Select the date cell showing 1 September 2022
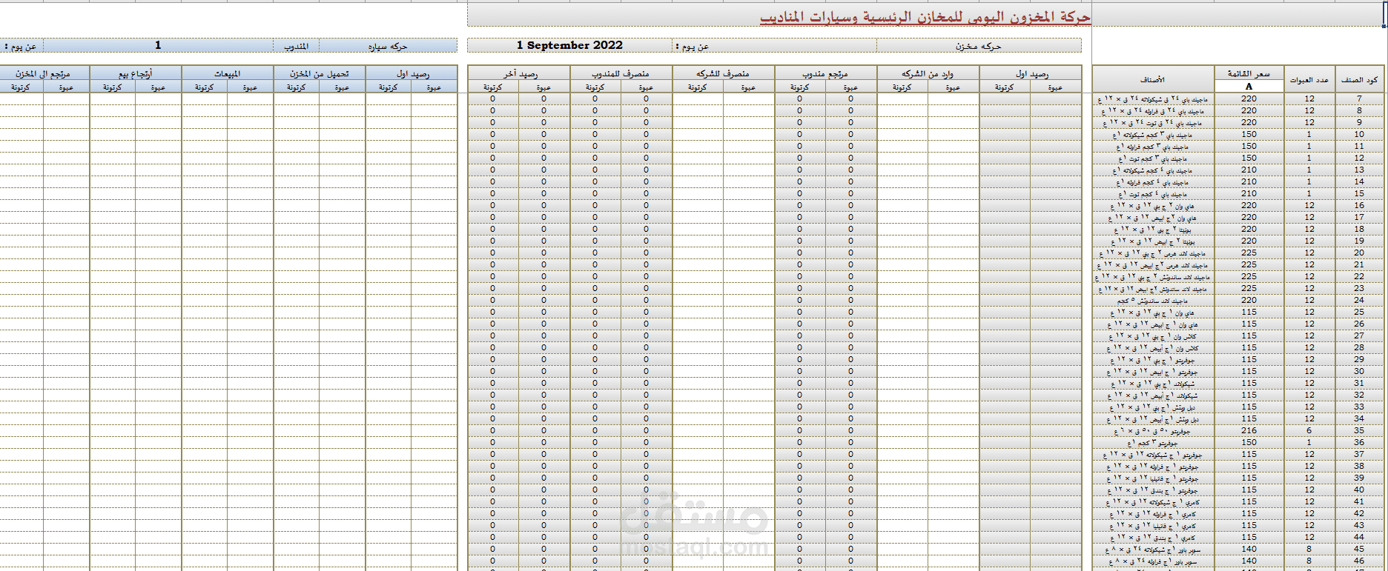This screenshot has width=1388, height=571. [x=569, y=45]
